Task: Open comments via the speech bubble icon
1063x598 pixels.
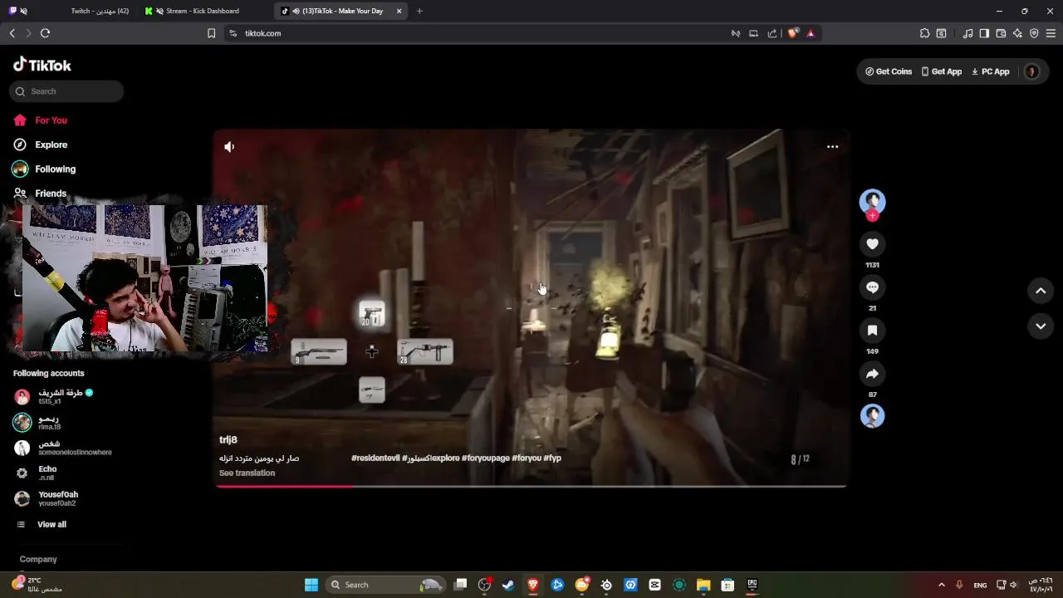Action: [x=872, y=287]
